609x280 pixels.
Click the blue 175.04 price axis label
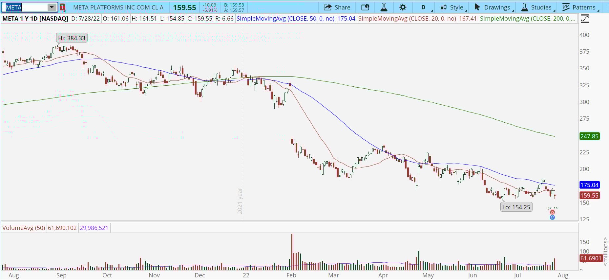[x=590, y=185]
